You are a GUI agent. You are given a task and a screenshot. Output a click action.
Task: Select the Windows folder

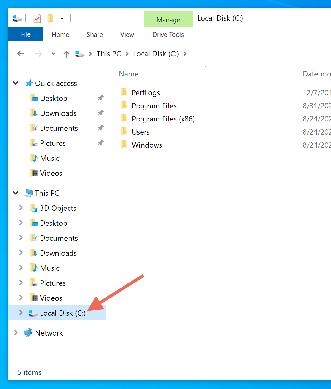147,145
